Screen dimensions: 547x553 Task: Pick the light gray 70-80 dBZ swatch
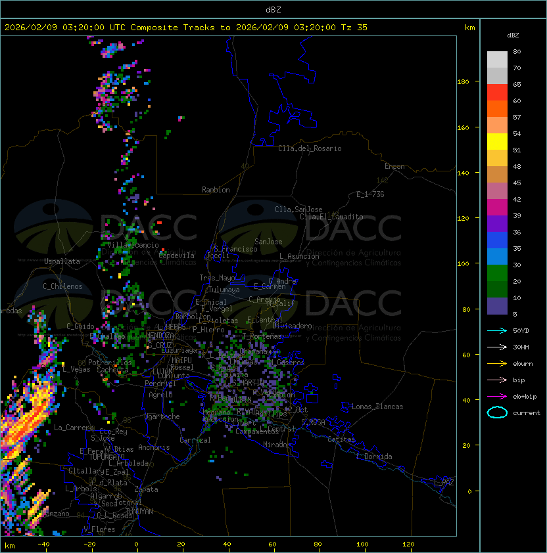[x=497, y=59]
